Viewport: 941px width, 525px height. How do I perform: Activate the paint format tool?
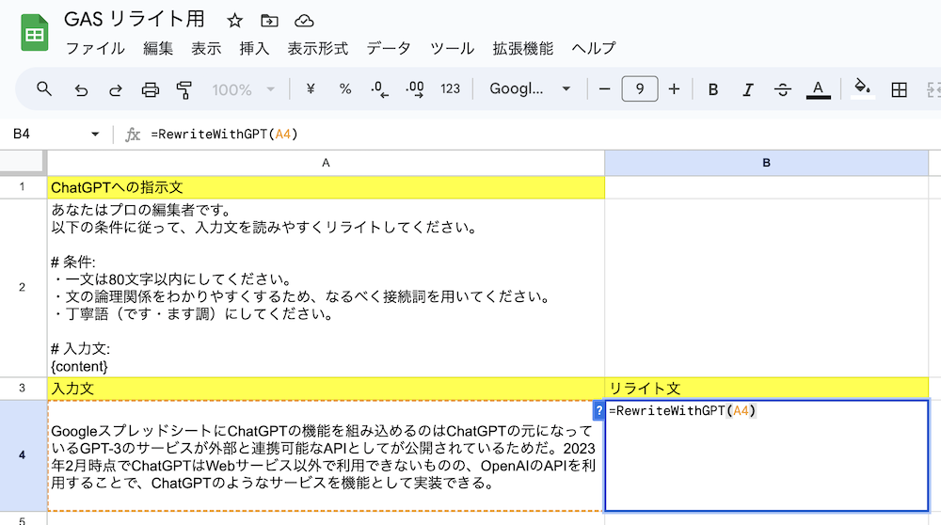coord(184,90)
